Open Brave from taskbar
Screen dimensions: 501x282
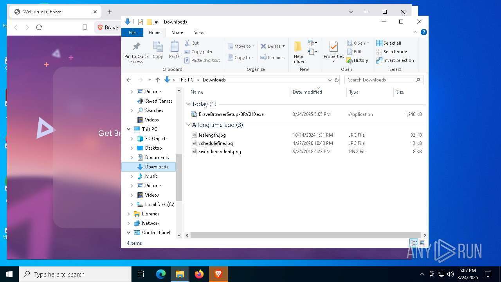218,274
